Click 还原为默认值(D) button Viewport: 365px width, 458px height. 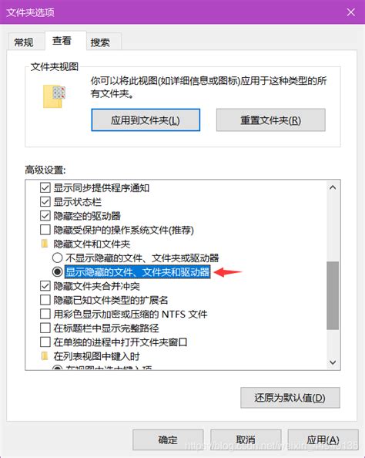pos(290,398)
